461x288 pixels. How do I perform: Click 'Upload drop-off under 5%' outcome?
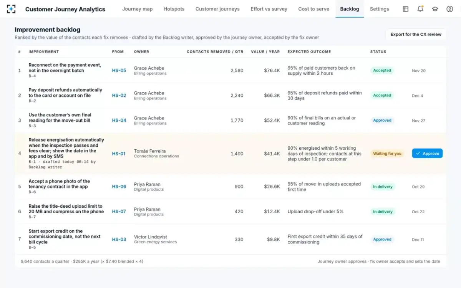pos(315,212)
